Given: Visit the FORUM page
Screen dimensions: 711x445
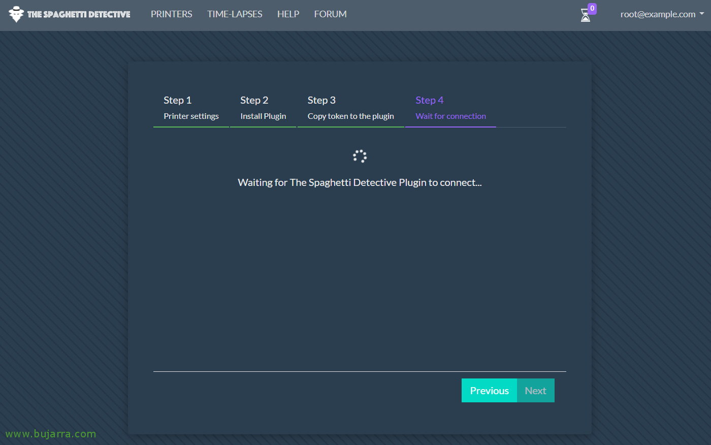Looking at the screenshot, I should pos(330,14).
